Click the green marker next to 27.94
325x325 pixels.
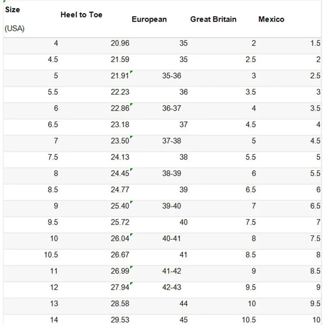(131, 284)
